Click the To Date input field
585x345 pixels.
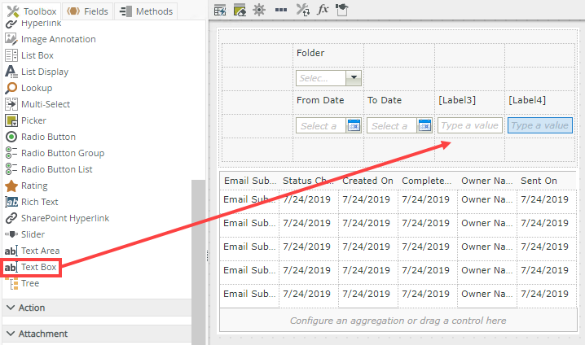click(x=393, y=125)
